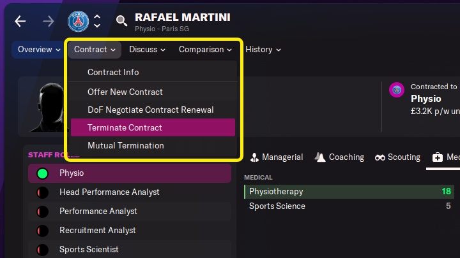Choose Terminate Contract from the menu
The height and width of the screenshot is (258, 460).
point(125,127)
